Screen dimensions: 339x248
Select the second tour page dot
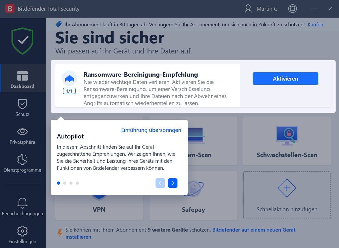(65, 183)
